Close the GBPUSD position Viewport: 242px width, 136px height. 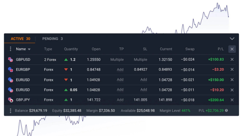(x=232, y=59)
